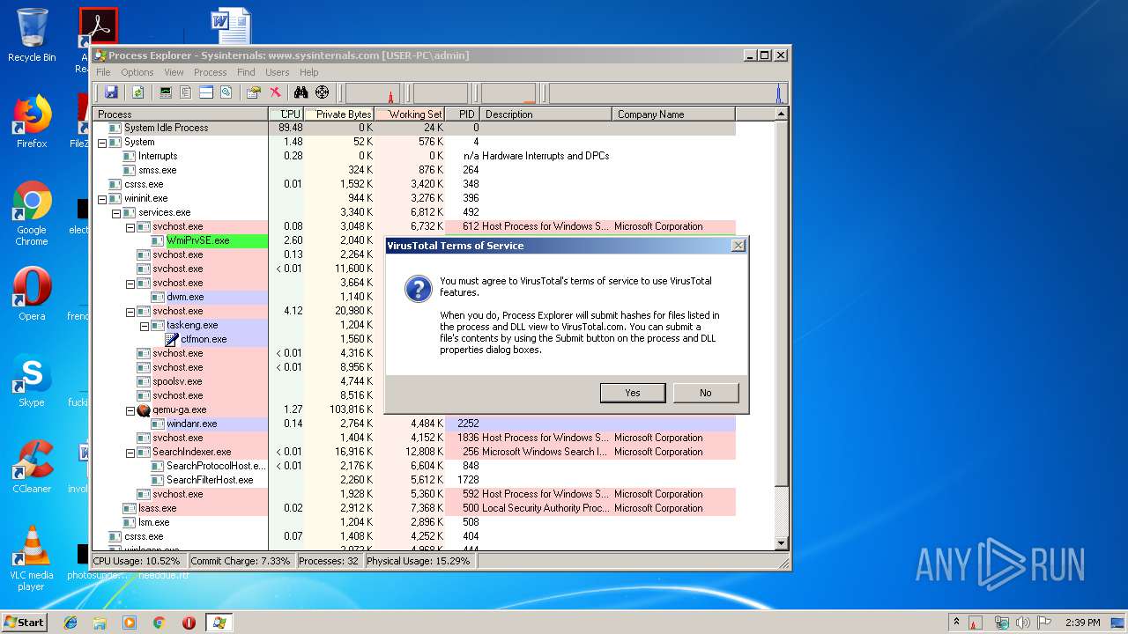
Task: Sort by Working Set column header
Action: tap(410, 114)
